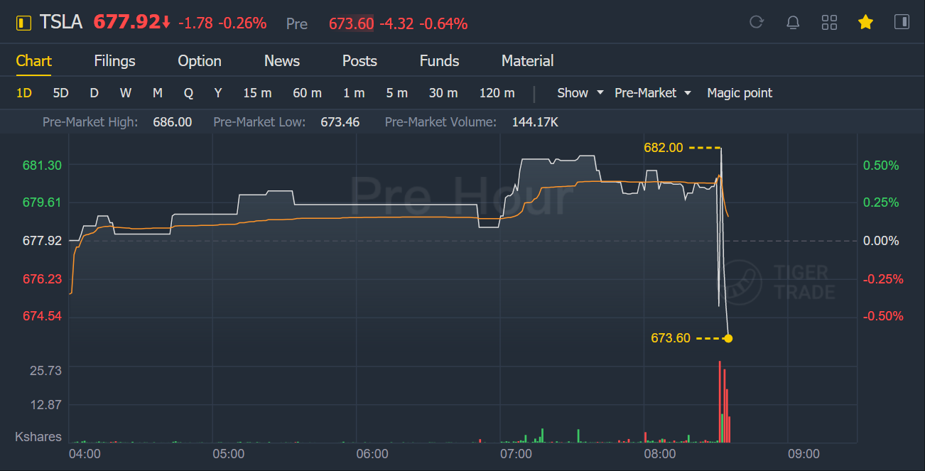This screenshot has width=925, height=471.
Task: Choose the 1 m interval
Action: click(x=354, y=93)
